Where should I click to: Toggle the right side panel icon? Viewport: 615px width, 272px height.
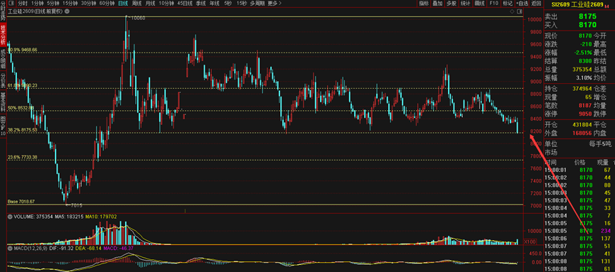[519, 11]
